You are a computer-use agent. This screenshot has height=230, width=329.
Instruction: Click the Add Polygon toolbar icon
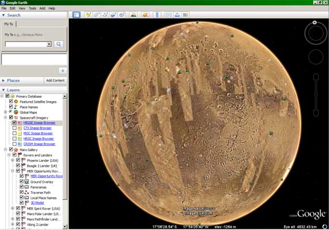tap(97, 15)
